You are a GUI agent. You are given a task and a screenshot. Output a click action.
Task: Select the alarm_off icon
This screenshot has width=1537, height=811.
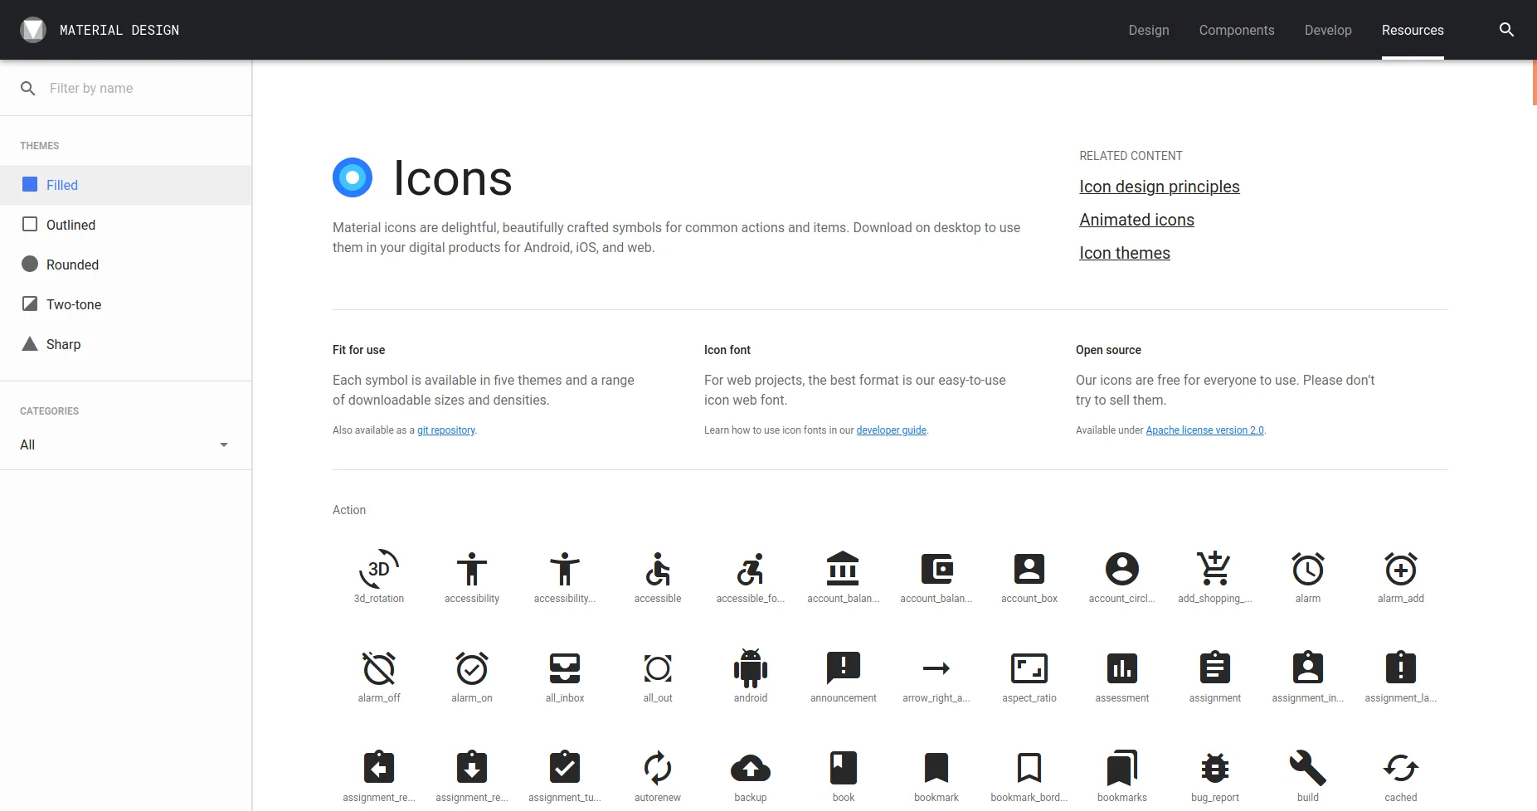[x=379, y=669]
